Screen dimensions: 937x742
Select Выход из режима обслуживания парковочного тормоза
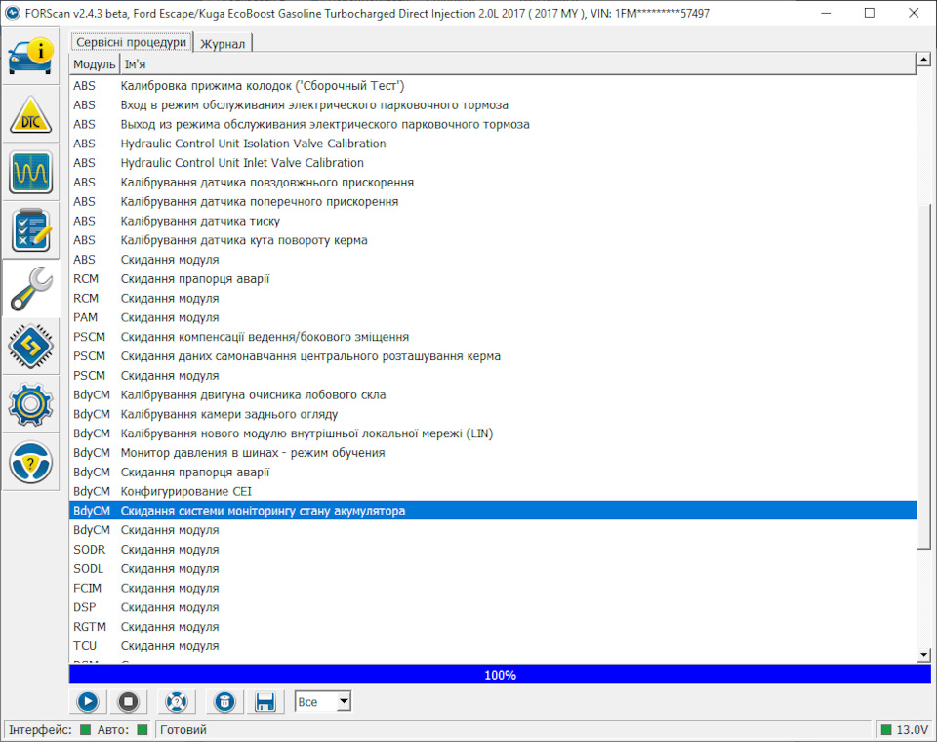(493, 124)
